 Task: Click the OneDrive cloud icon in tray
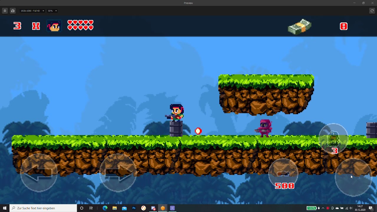337,208
